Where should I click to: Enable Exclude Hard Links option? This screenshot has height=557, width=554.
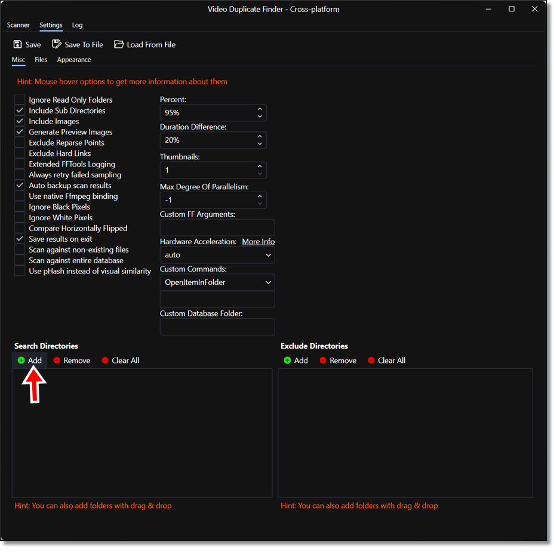click(20, 153)
